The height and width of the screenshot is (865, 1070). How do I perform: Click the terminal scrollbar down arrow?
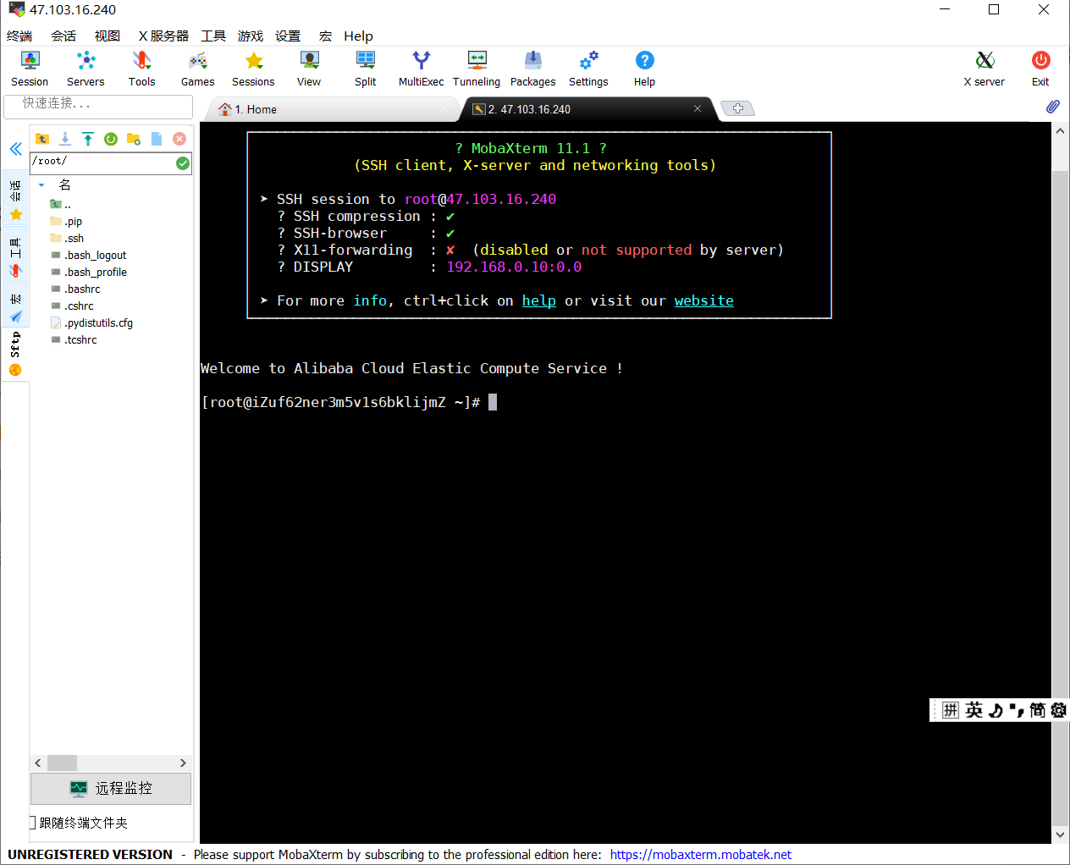(1060, 835)
